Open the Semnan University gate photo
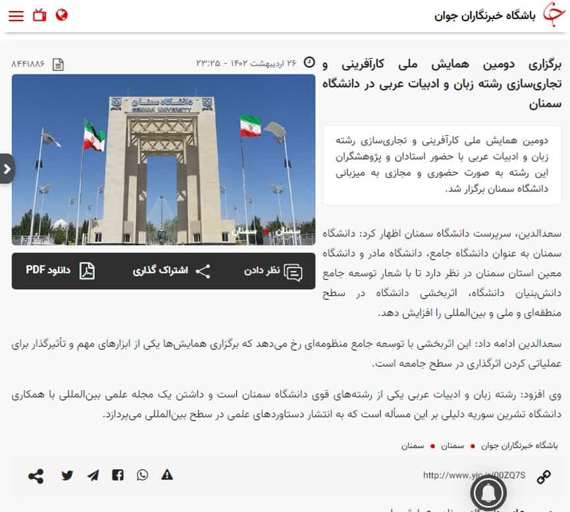The width and height of the screenshot is (570, 512). coord(164,159)
